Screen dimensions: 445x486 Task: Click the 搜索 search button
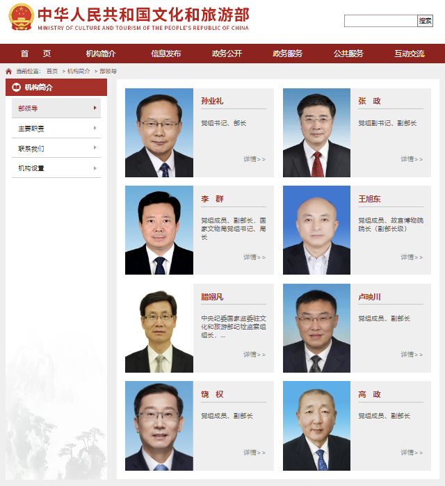pos(425,21)
